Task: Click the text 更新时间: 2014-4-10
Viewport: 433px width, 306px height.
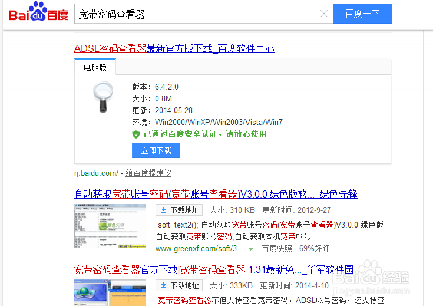Action: (x=294, y=285)
